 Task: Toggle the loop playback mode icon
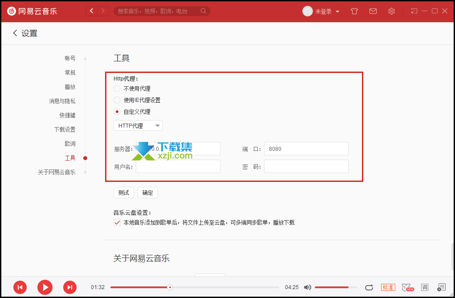[369, 287]
